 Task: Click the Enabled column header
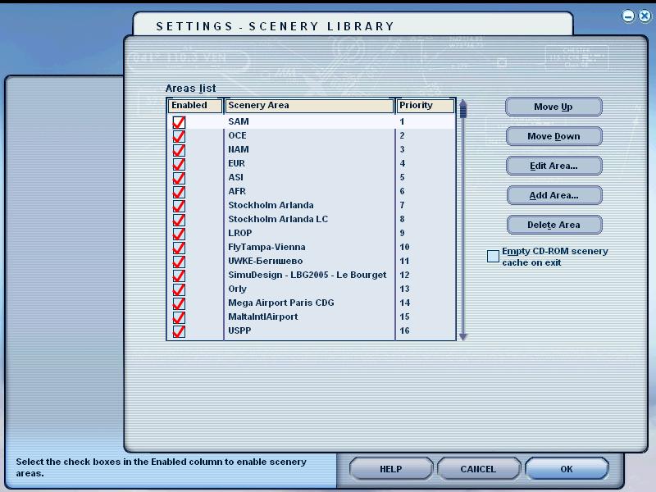click(x=195, y=106)
